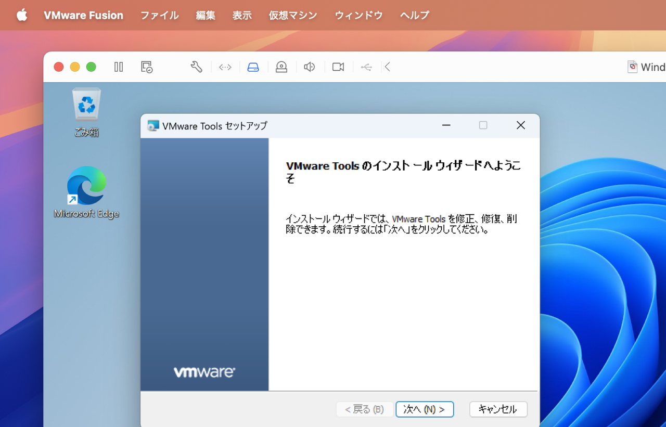Click the USB device toolbar icon
Screen dimensions: 666x427
point(366,67)
